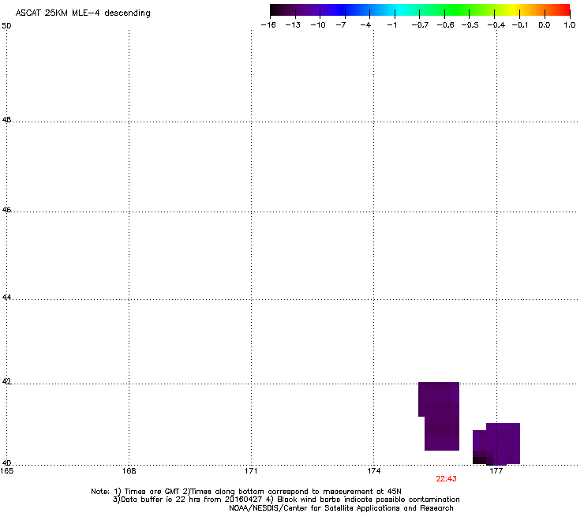584x513 pixels.
Task: Click the -13 colorbar label
Action: pyautogui.click(x=293, y=25)
